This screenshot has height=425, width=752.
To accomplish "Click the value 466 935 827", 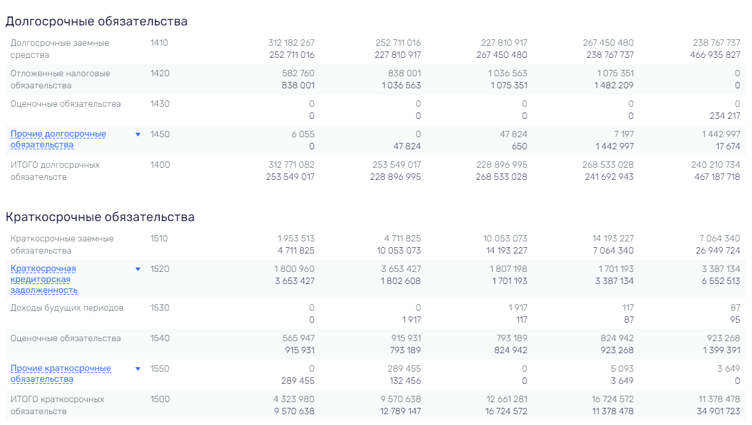I will (x=715, y=55).
